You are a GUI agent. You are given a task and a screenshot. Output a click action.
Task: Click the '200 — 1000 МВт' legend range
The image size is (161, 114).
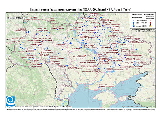point(142,23)
